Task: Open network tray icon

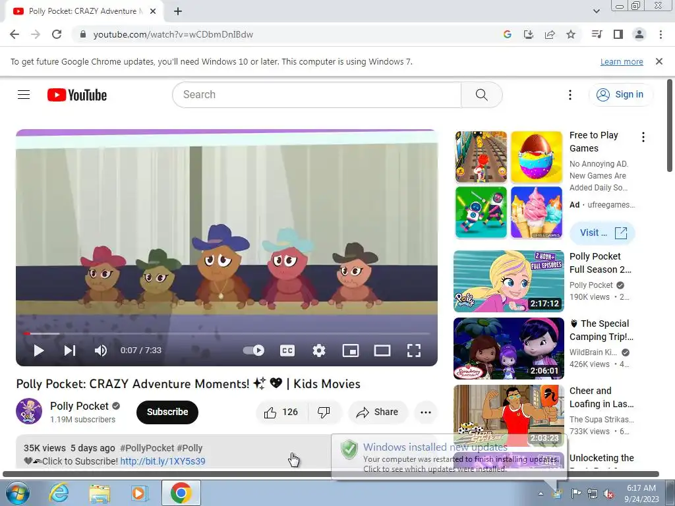Action: pos(593,493)
